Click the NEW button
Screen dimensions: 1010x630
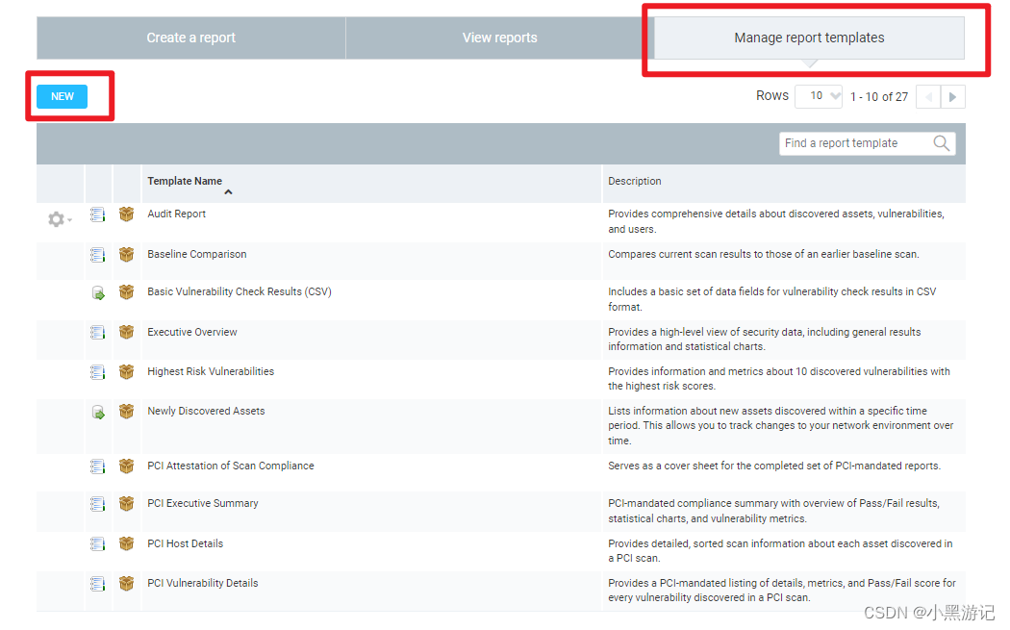point(62,96)
